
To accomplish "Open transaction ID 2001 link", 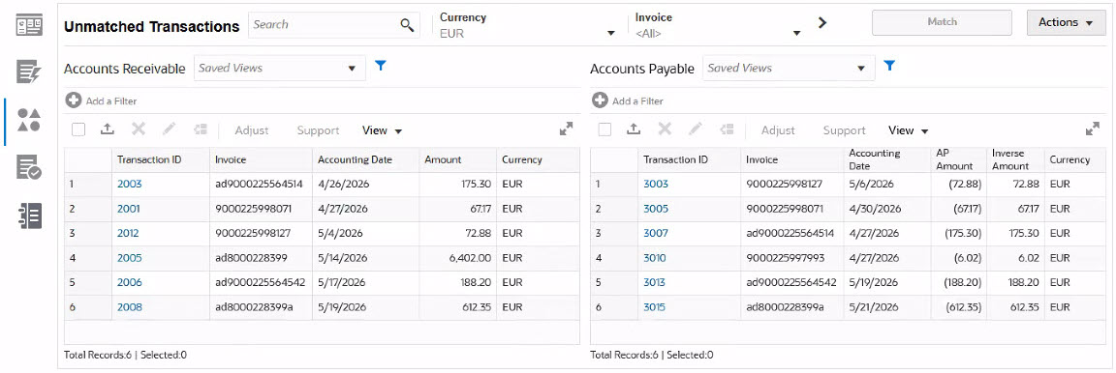I will 128,209.
